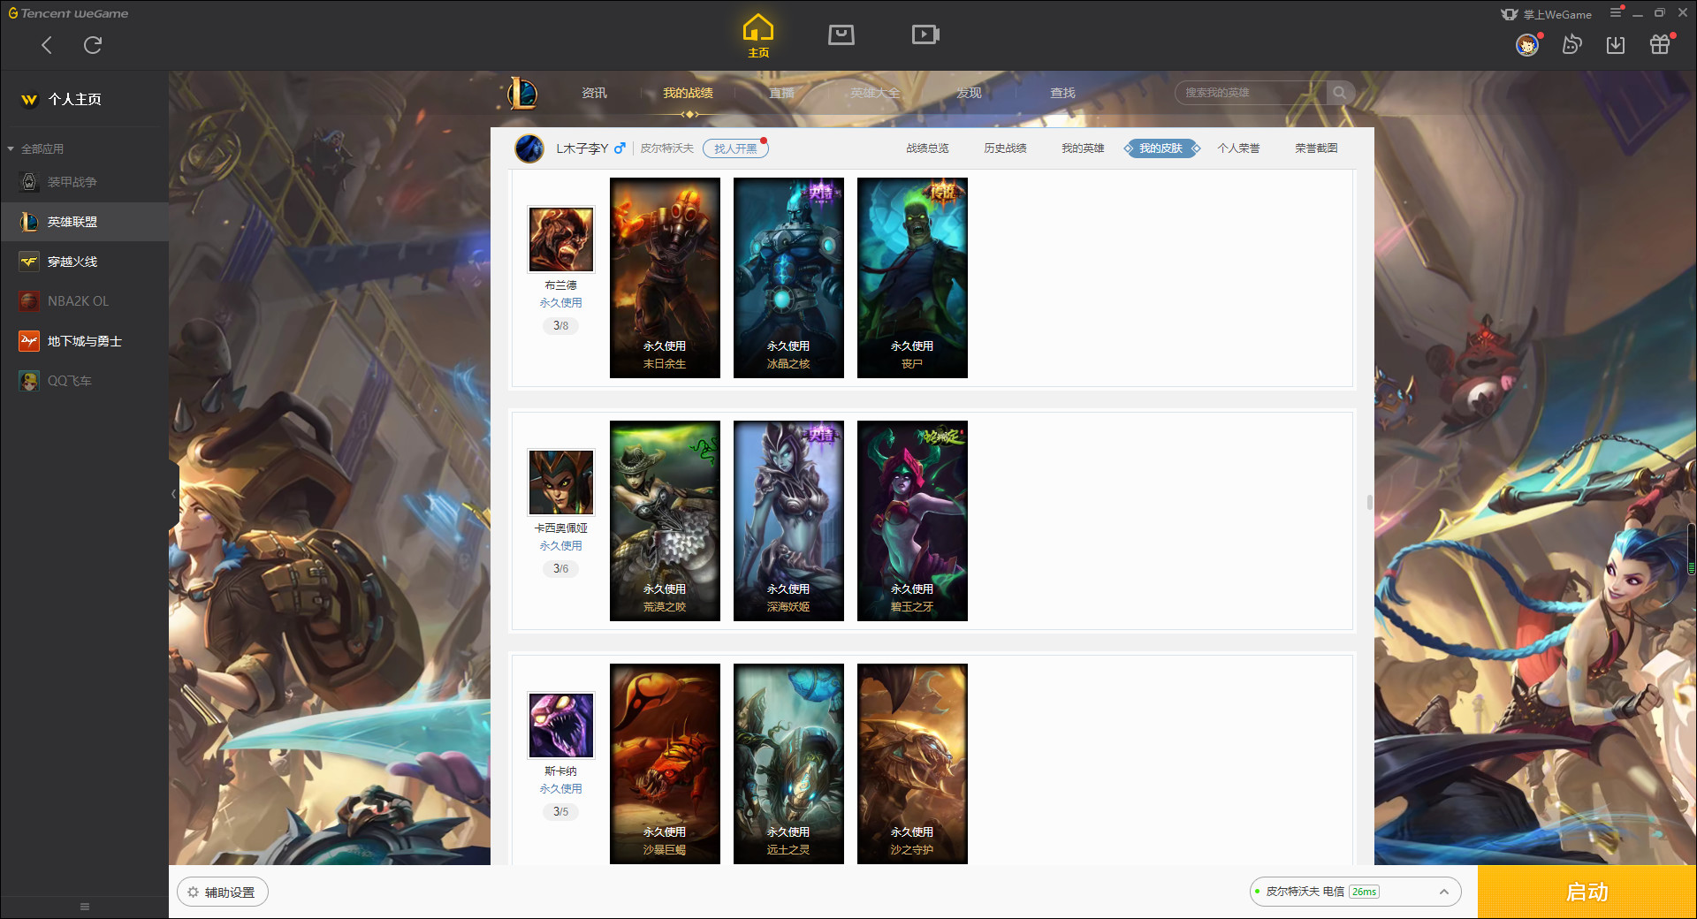Open the home 主页 icon

tap(758, 36)
